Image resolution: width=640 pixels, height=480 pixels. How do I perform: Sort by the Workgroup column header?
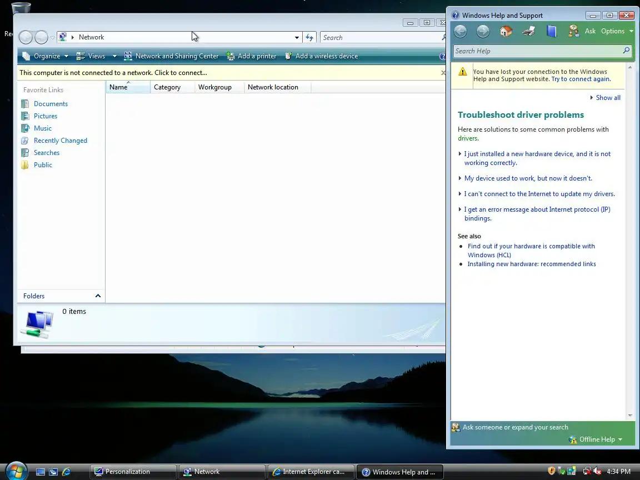[x=219, y=87]
